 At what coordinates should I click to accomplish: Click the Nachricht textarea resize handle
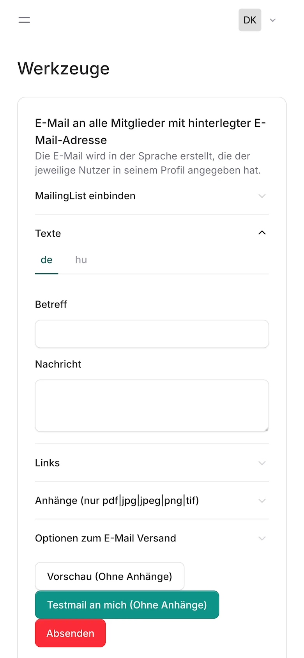click(267, 429)
